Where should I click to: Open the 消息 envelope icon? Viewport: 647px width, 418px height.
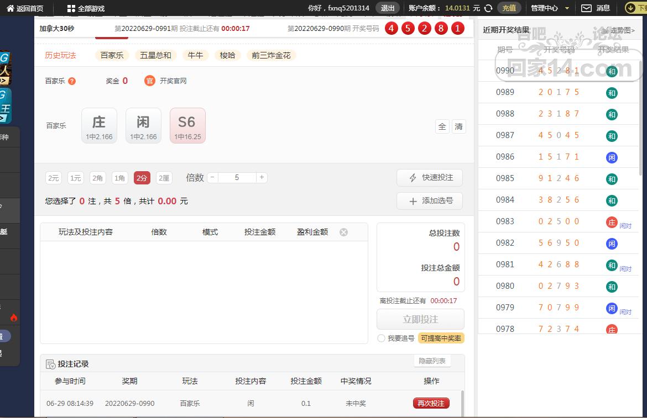tap(586, 8)
